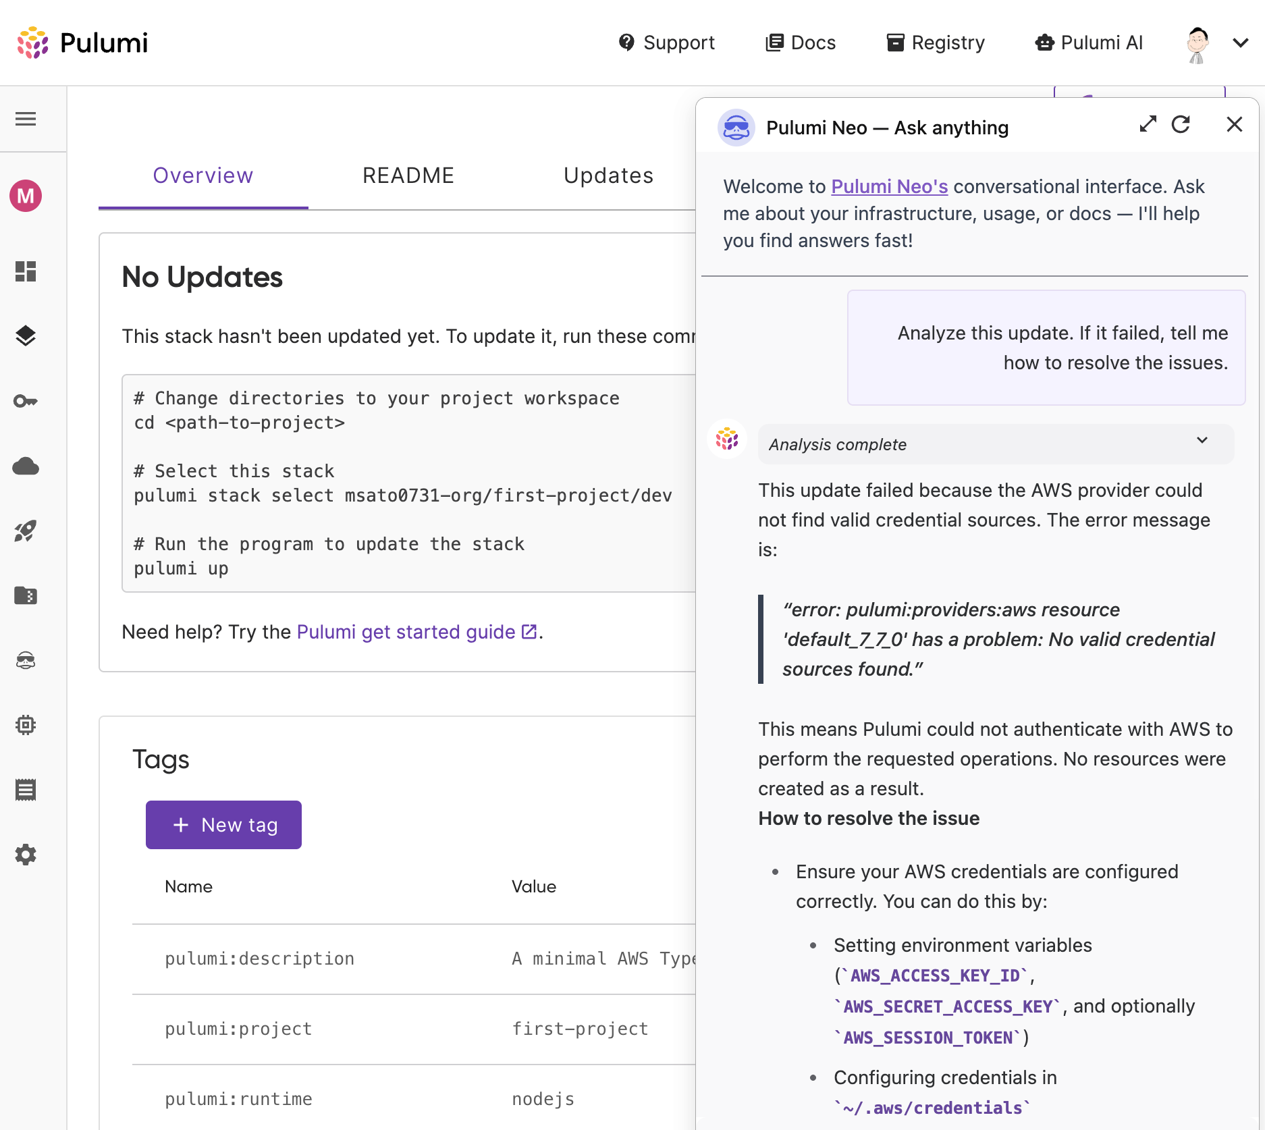Open the settings gear icon
Screen dimensions: 1265x1130
coord(26,855)
